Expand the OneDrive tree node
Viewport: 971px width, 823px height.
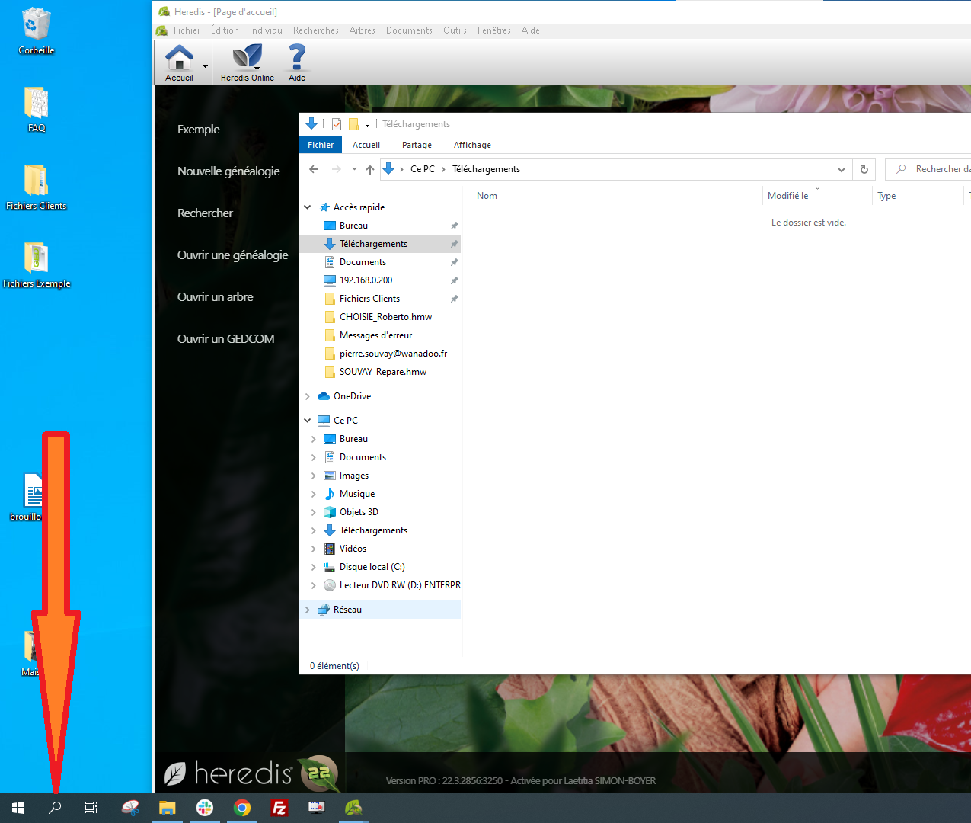tap(308, 396)
